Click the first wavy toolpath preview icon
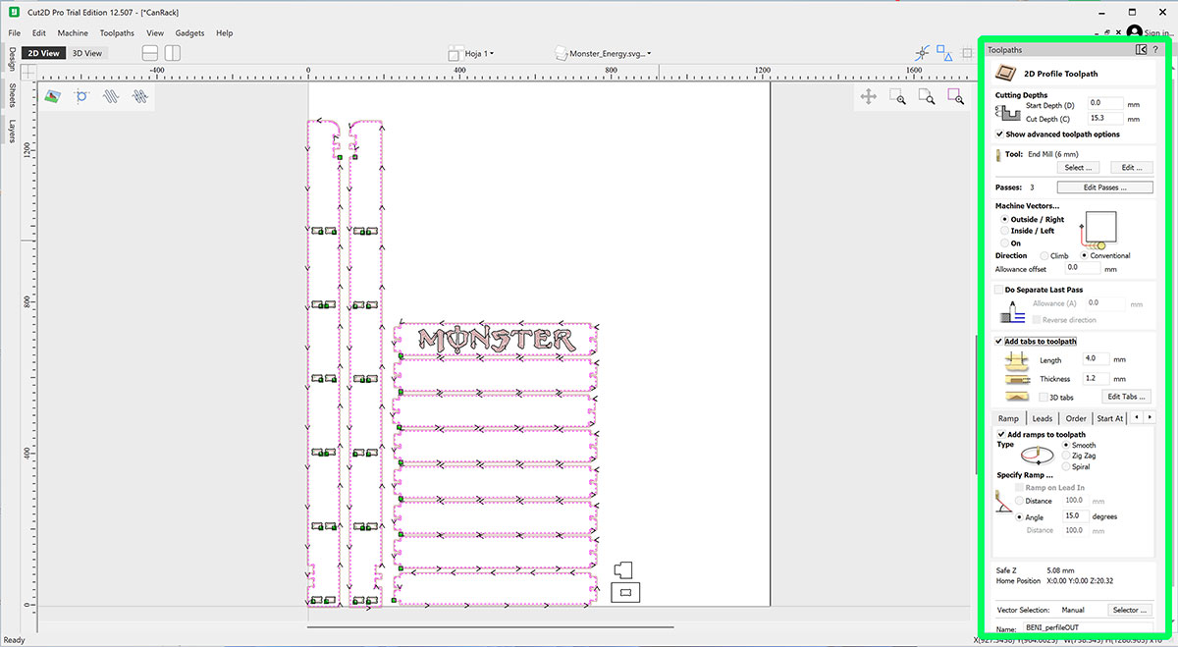The width and height of the screenshot is (1178, 647). tap(112, 96)
